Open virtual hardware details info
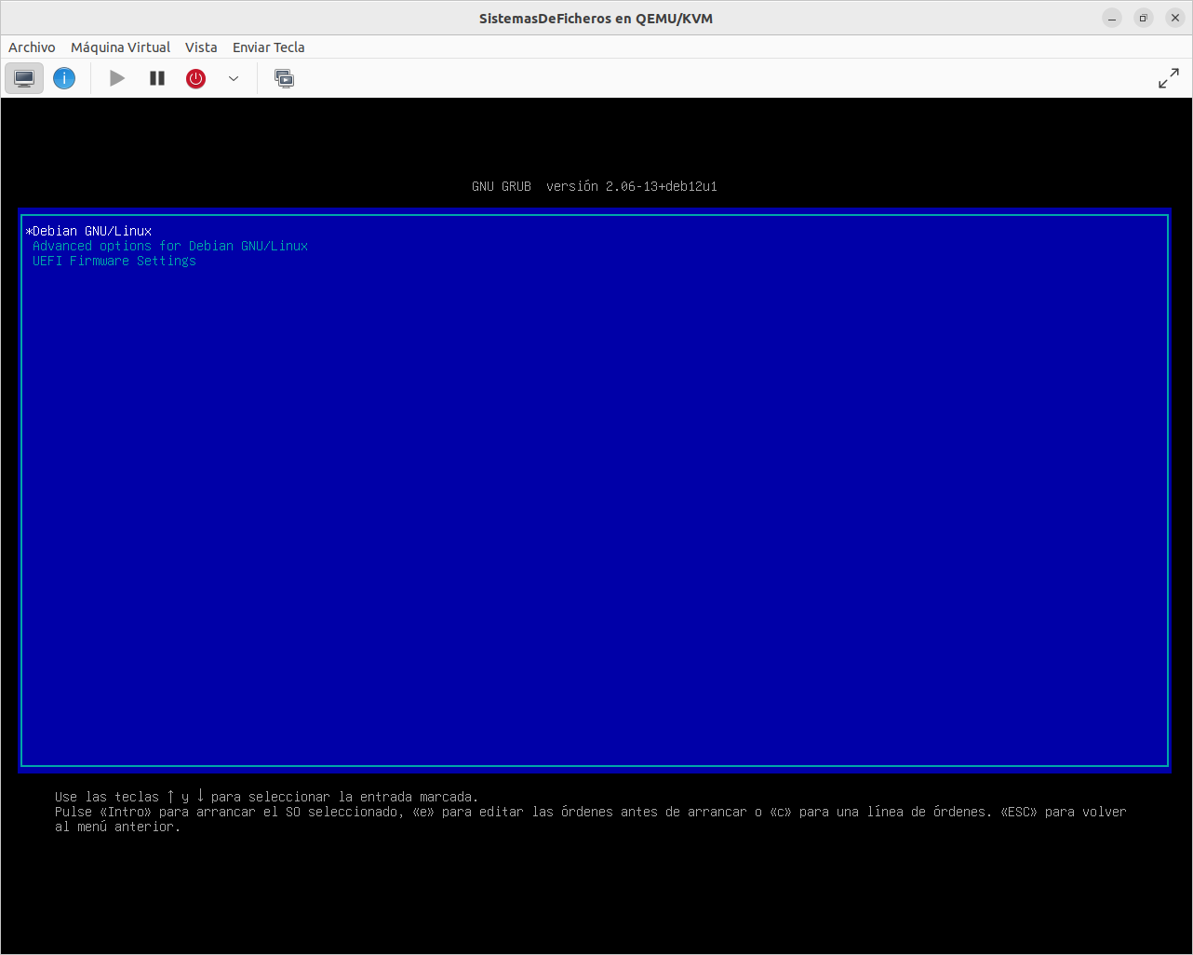Screen dimensions: 1193x955 coord(64,79)
